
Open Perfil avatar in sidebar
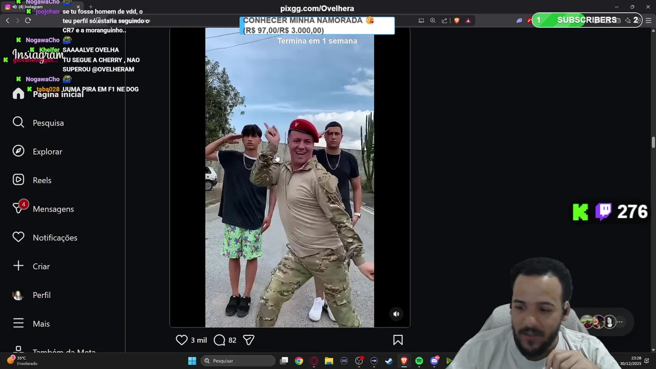pos(18,295)
